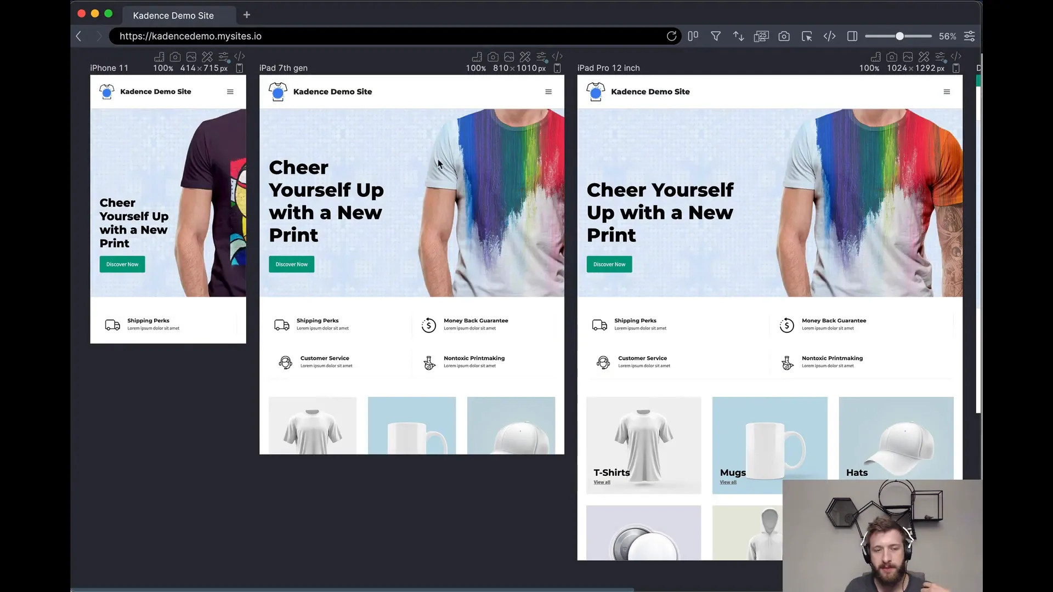Click the code view icon
1053x592 pixels.
coord(830,36)
